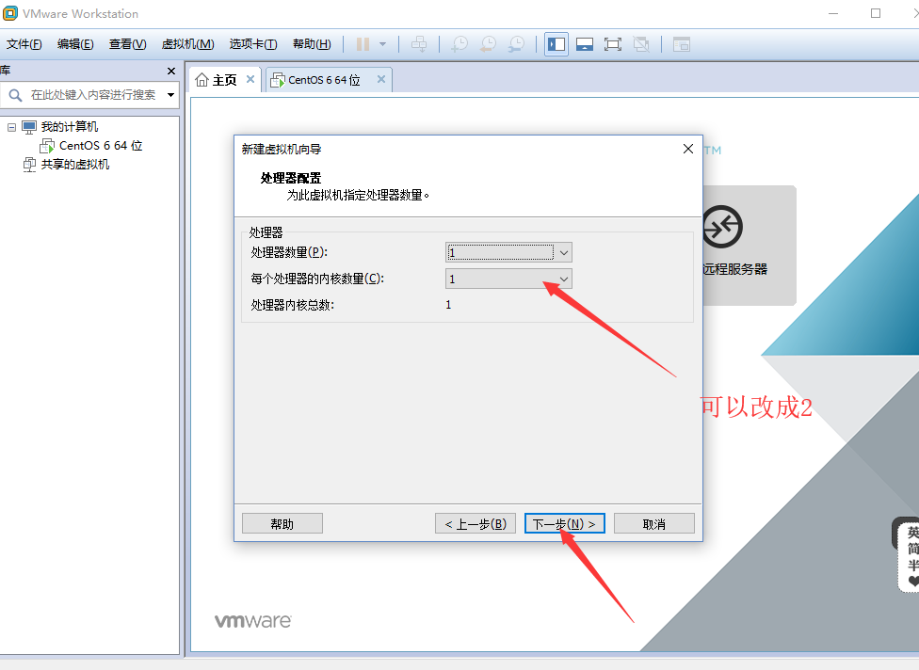Click the send Ctrl+Alt+Del toolbar icon
Image resolution: width=919 pixels, height=670 pixels.
coord(419,44)
